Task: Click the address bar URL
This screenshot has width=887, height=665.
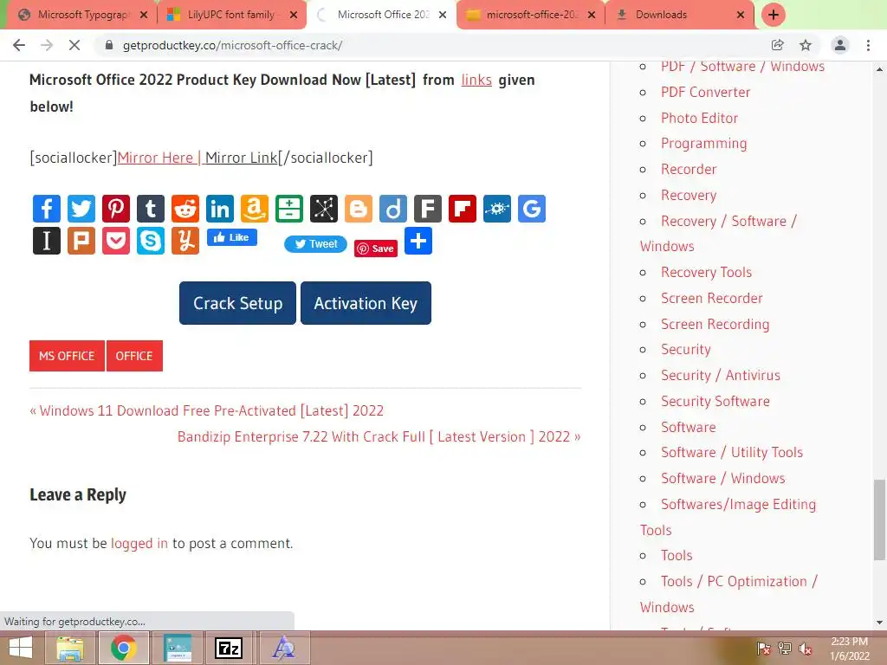Action: click(232, 45)
